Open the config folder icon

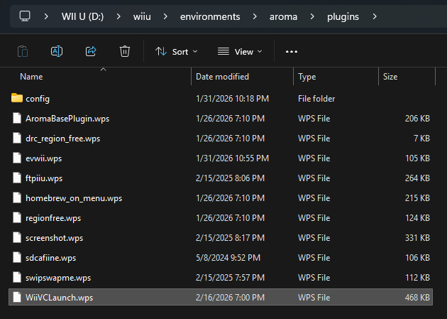coord(17,99)
